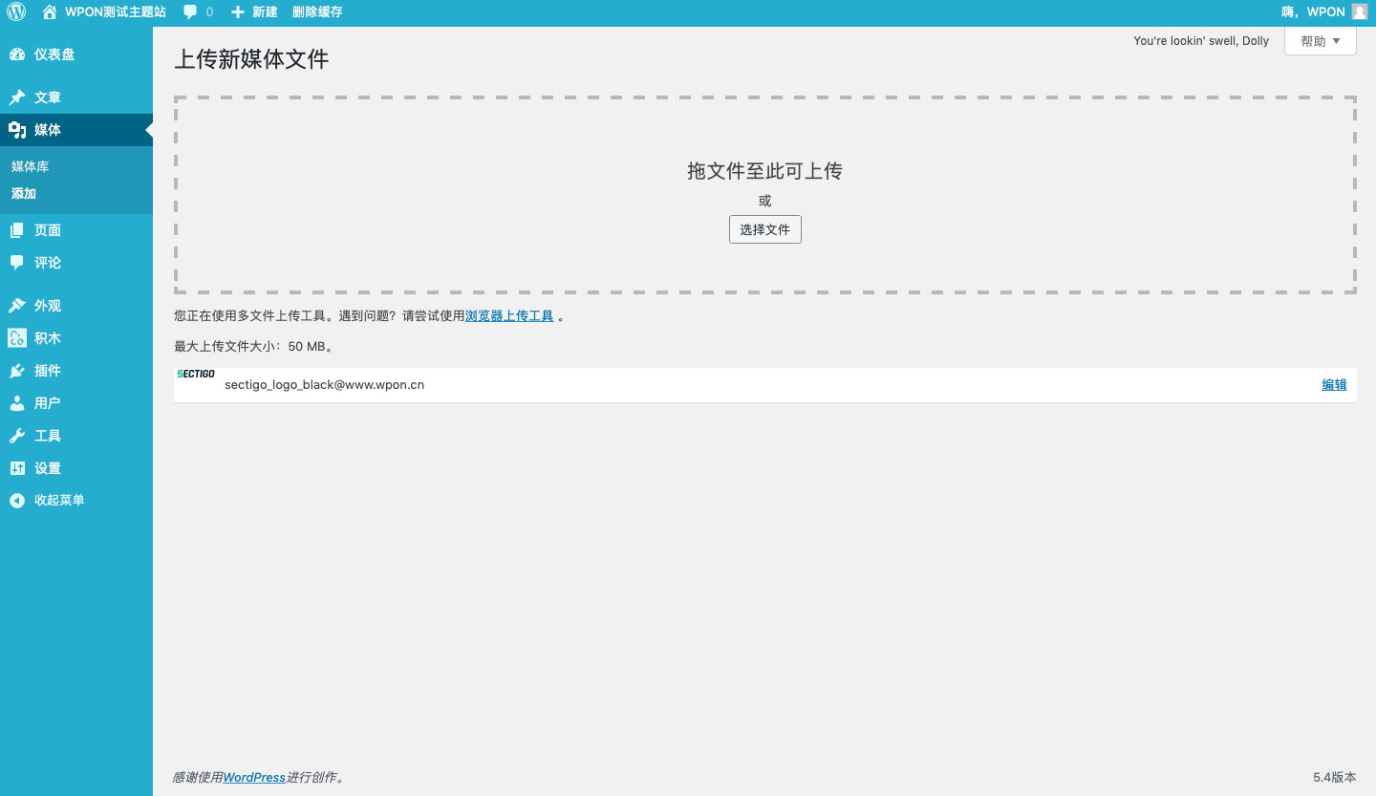Screen dimensions: 1376x796
Task: Expand the 帮助 help dropdown
Action: pyautogui.click(x=1321, y=41)
